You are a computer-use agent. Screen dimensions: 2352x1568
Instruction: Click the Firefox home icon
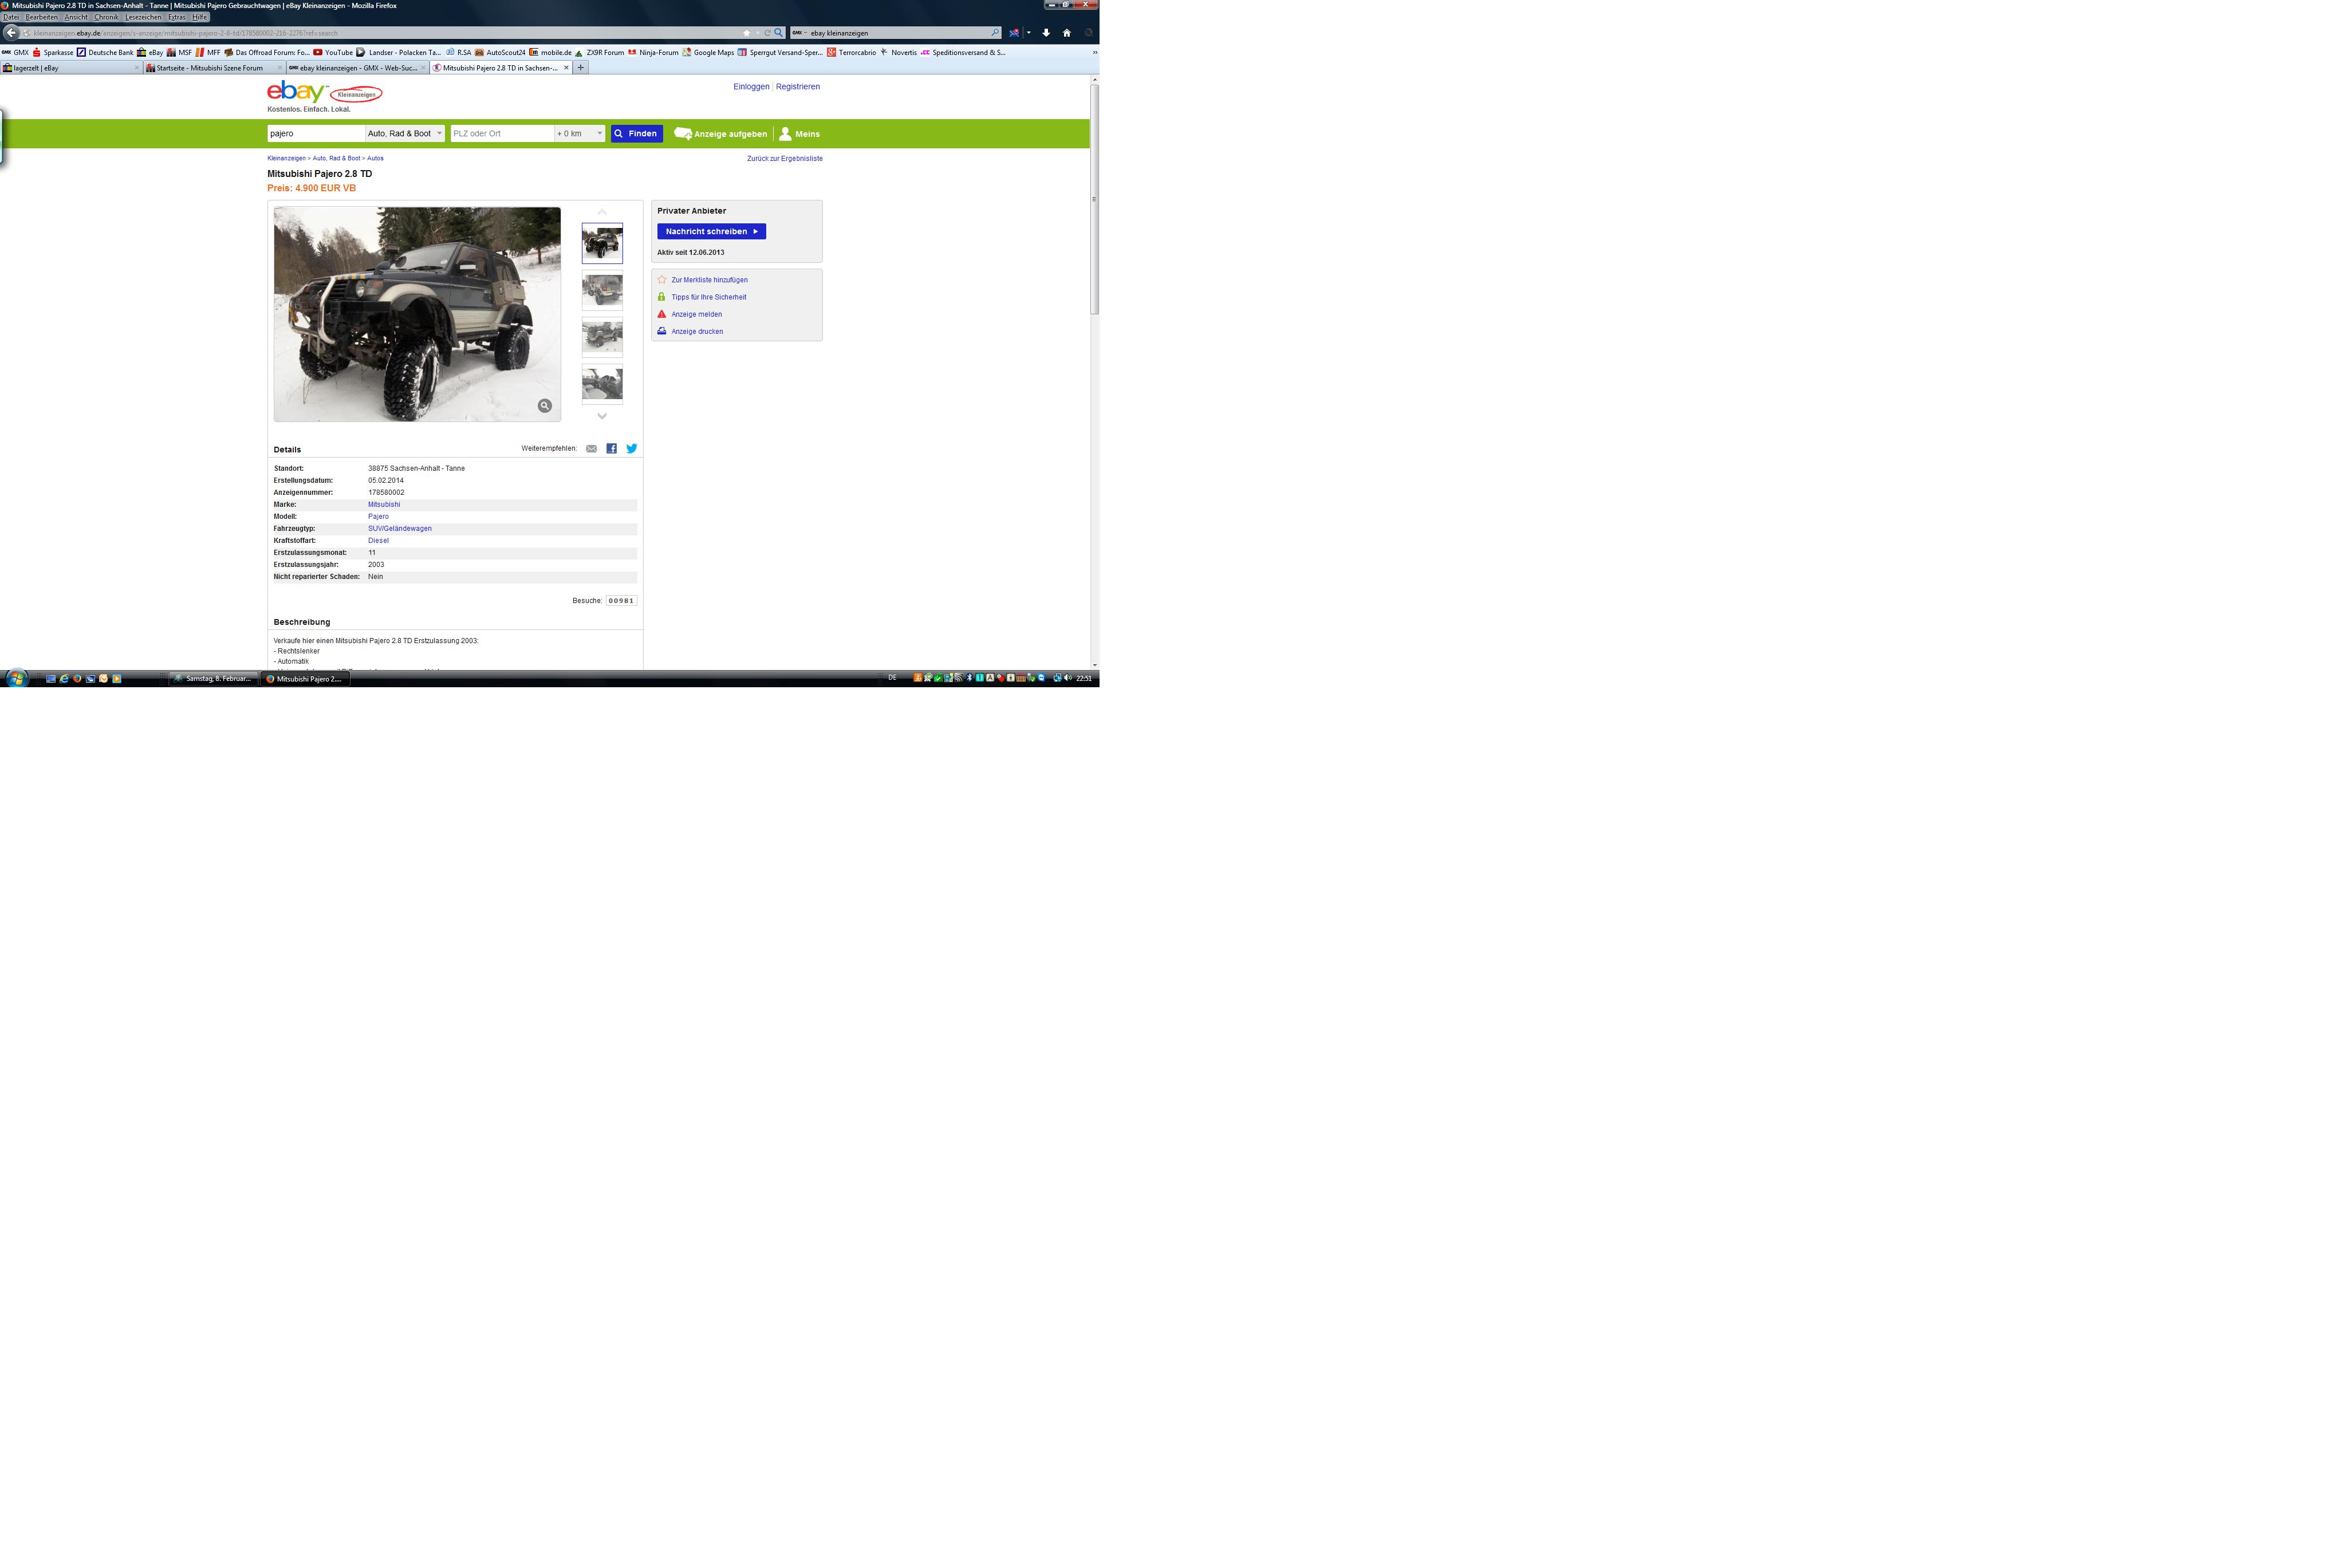point(1066,33)
